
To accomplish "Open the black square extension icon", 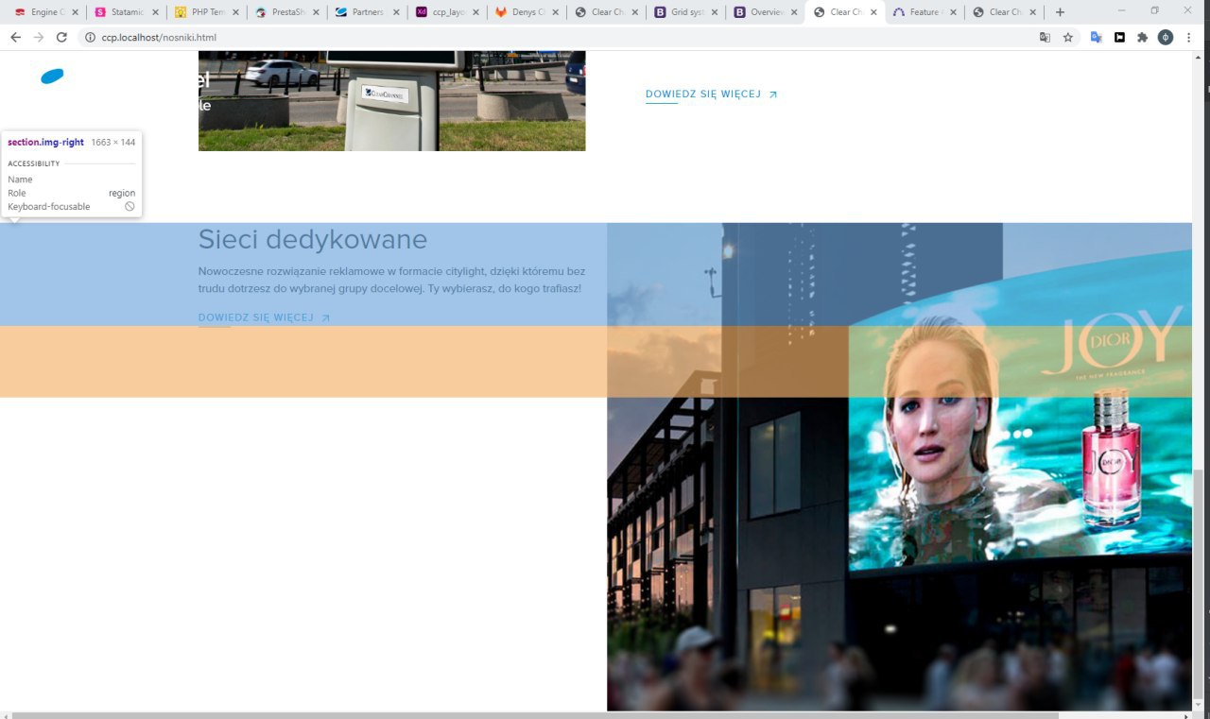I will coord(1119,37).
